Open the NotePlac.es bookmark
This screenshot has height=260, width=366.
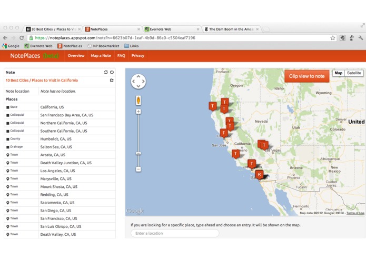(x=70, y=46)
